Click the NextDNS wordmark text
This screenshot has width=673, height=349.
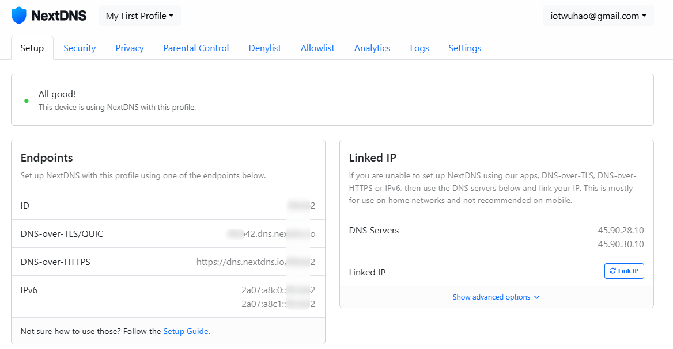pyautogui.click(x=59, y=16)
